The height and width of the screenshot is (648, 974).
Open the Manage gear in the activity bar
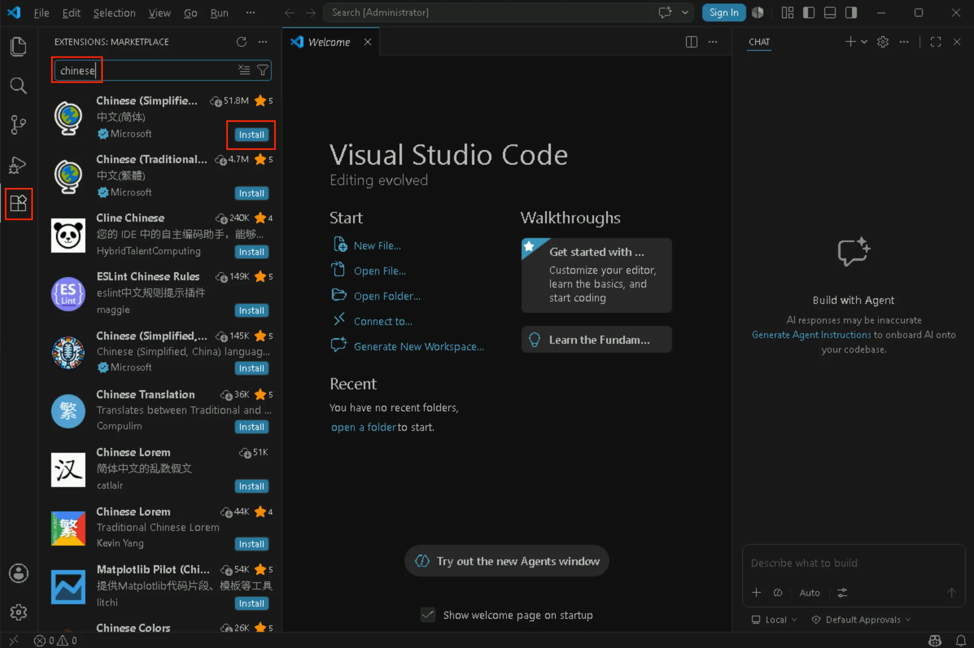[19, 612]
